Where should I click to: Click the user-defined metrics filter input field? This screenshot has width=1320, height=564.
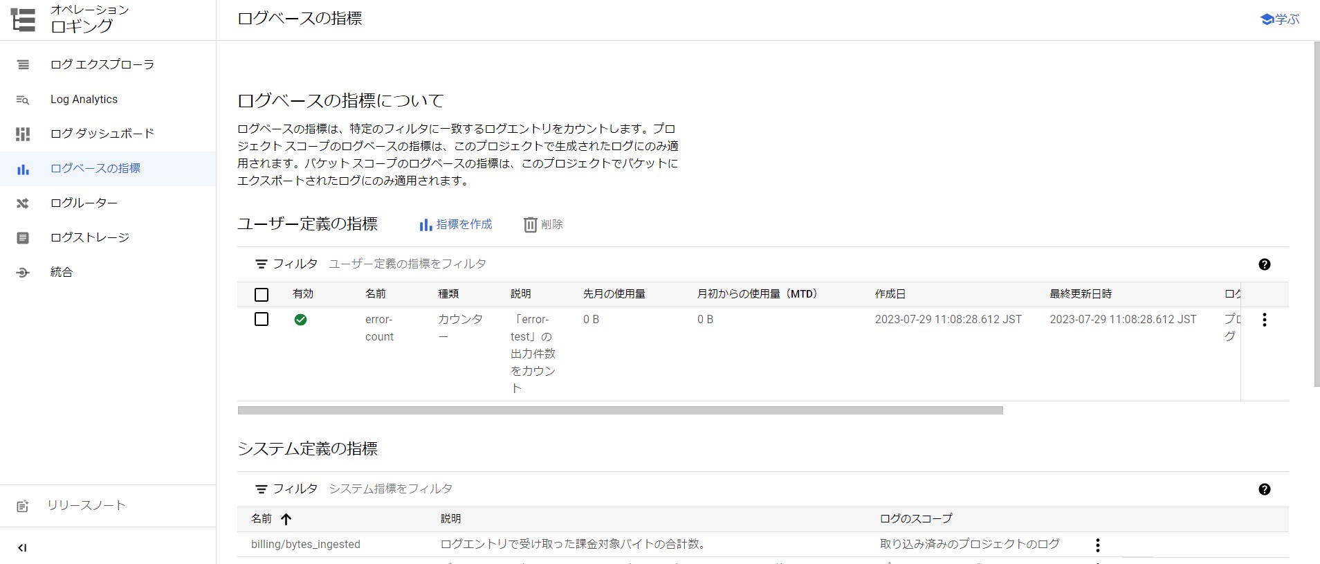(789, 264)
